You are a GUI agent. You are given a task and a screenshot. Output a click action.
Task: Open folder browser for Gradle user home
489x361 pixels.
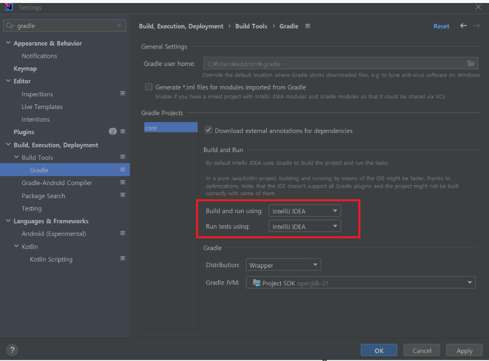click(x=471, y=64)
